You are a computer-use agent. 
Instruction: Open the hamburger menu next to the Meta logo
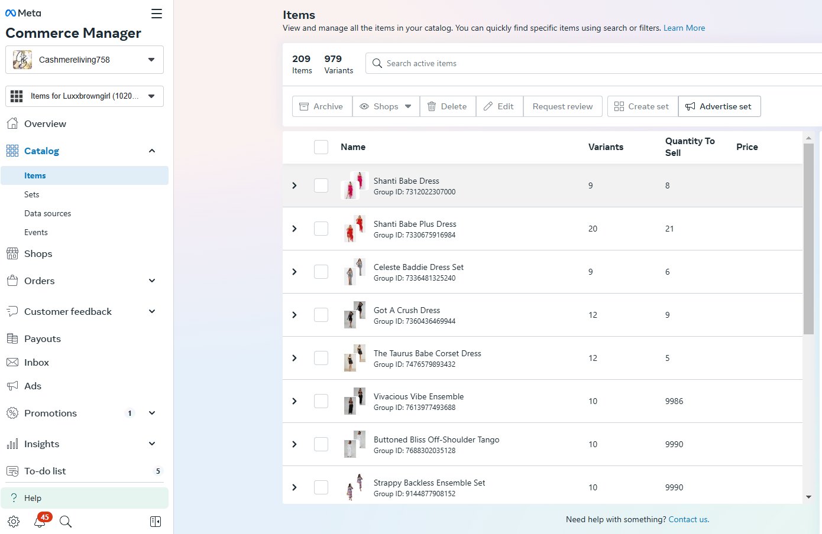(x=156, y=14)
